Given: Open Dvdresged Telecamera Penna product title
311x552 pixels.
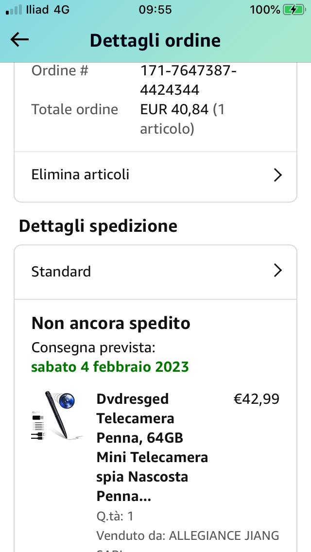Looking at the screenshot, I should coord(152,448).
